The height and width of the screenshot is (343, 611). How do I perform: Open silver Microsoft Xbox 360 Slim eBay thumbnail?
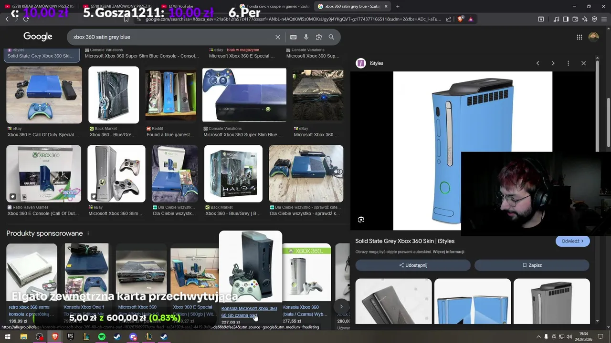point(116,173)
